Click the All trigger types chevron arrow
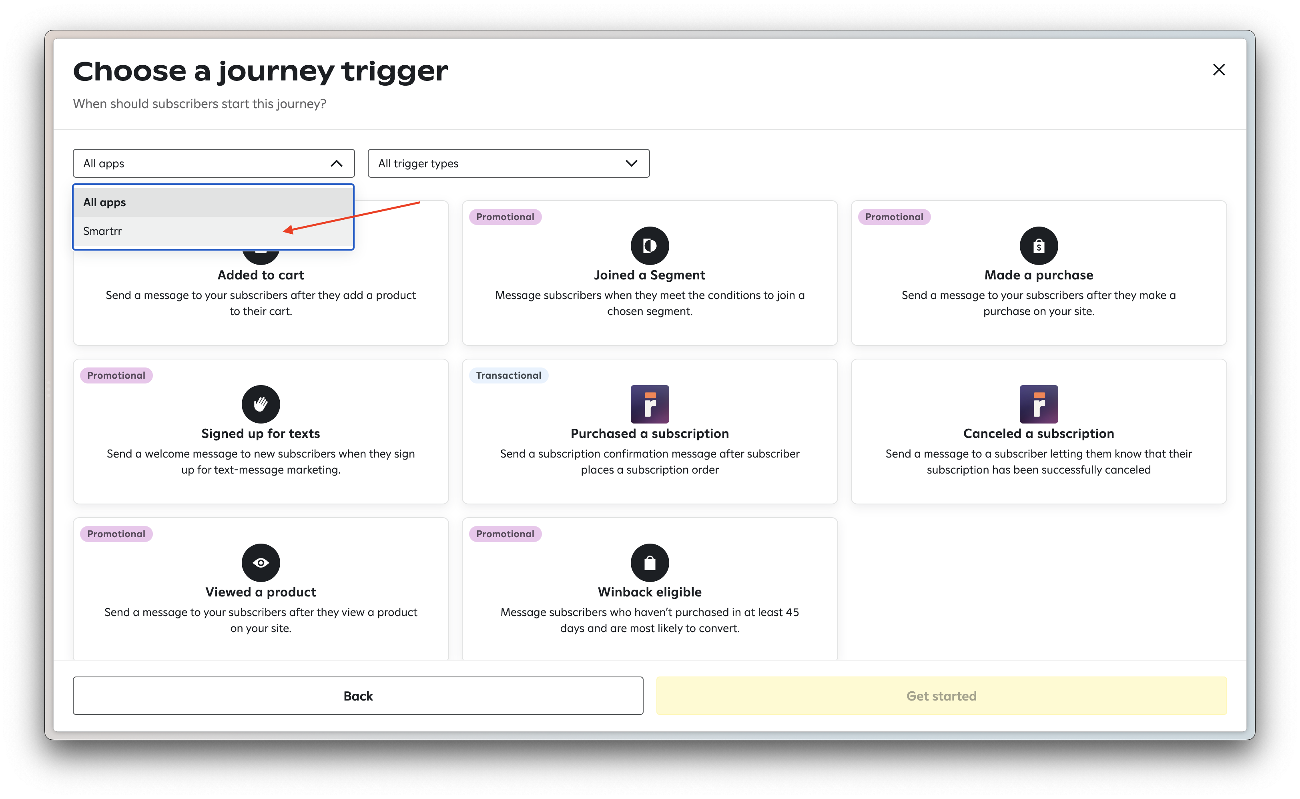 tap(631, 163)
